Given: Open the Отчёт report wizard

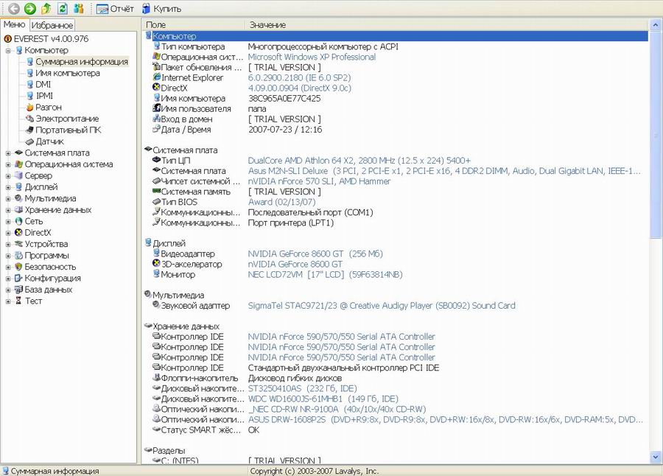Looking at the screenshot, I should (x=116, y=9).
